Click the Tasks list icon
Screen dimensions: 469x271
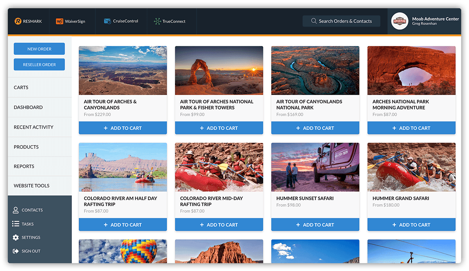pos(16,224)
